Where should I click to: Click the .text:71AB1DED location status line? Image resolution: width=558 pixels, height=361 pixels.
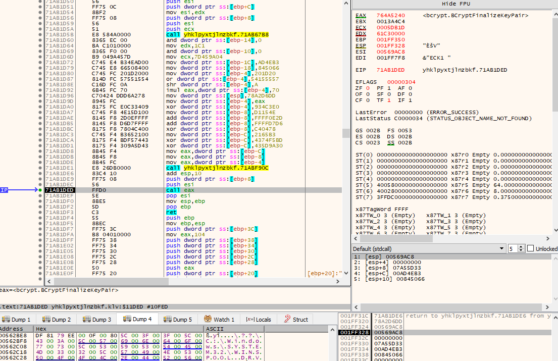pyautogui.click(x=84, y=306)
